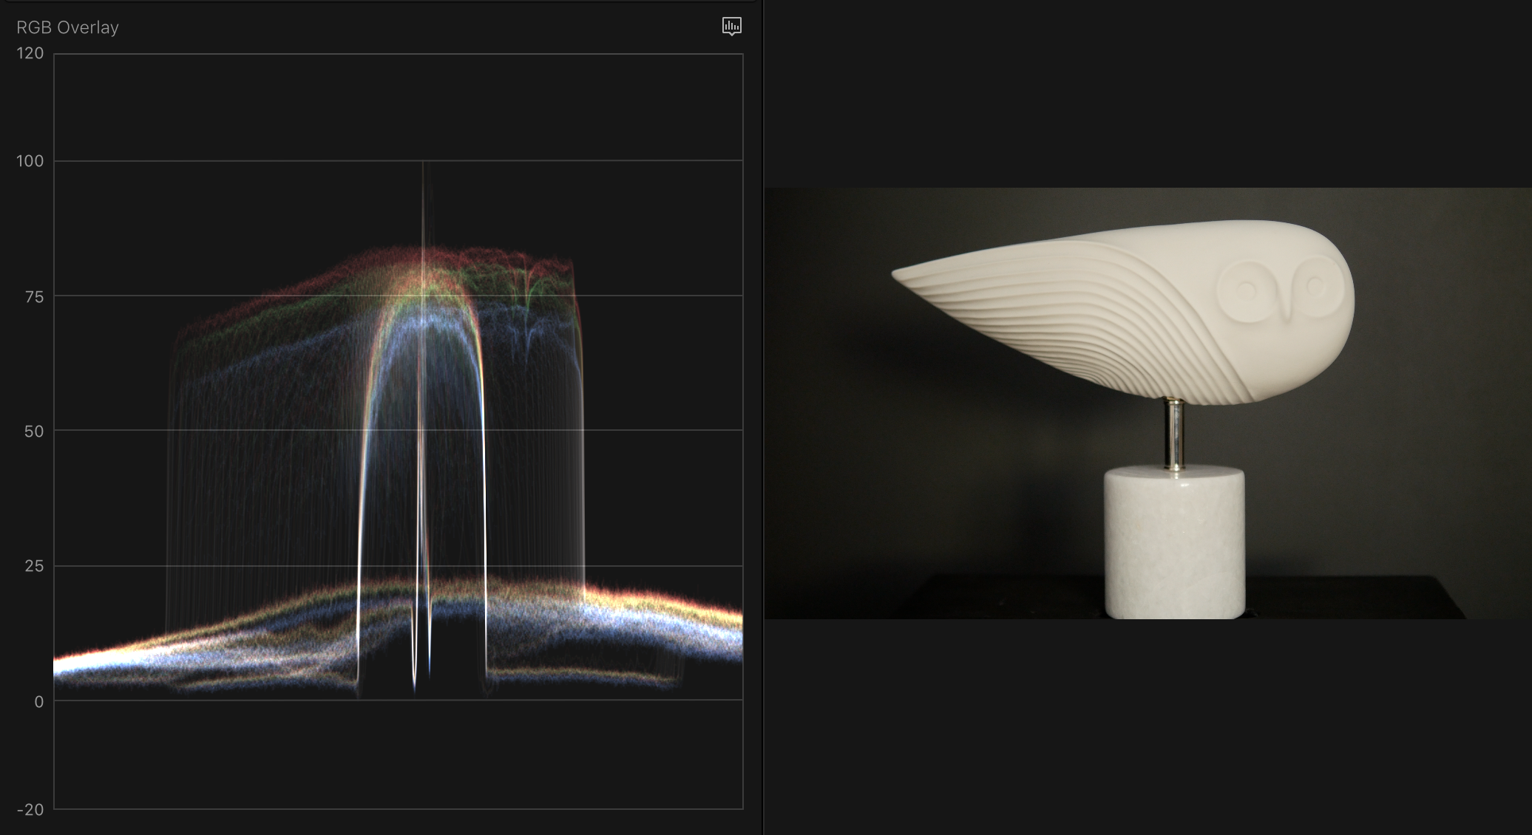The height and width of the screenshot is (835, 1532).
Task: Click the white owl sculpture in viewer
Action: tap(1124, 312)
